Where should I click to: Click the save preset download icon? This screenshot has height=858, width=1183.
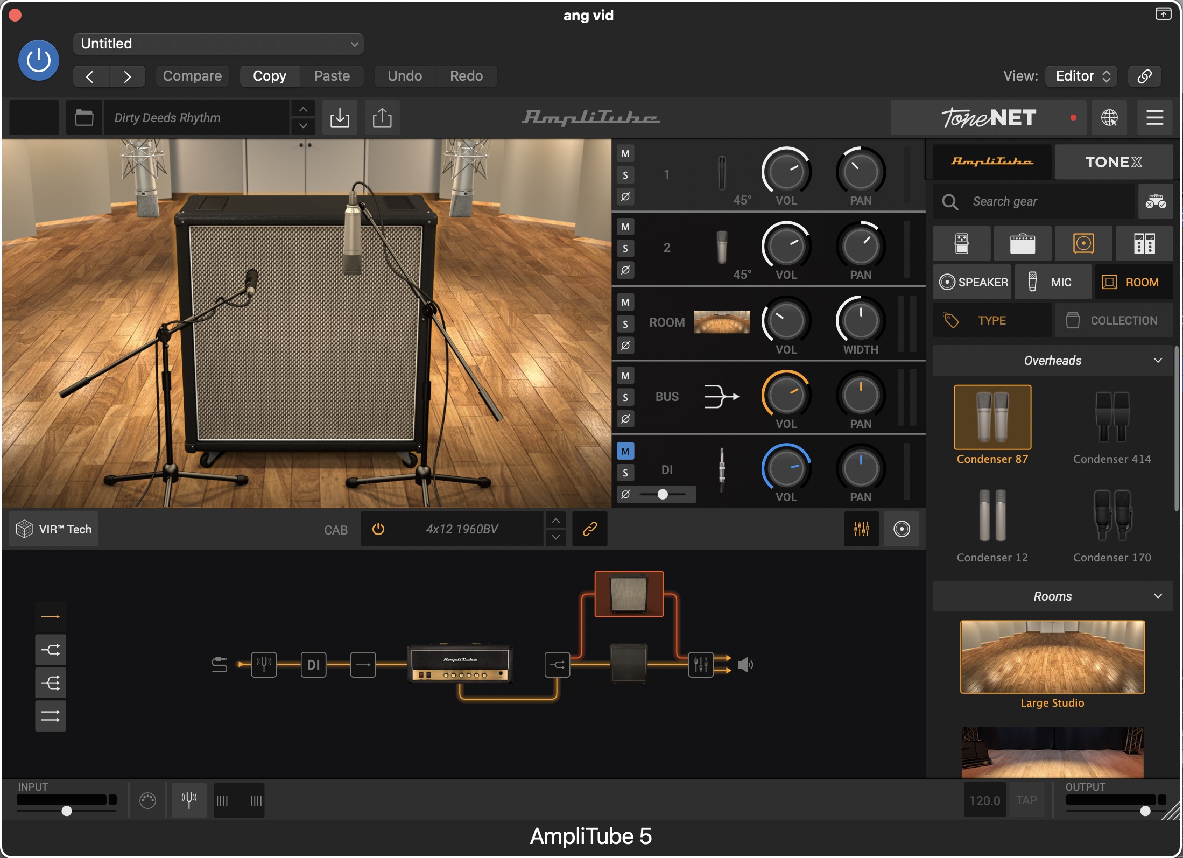[340, 117]
